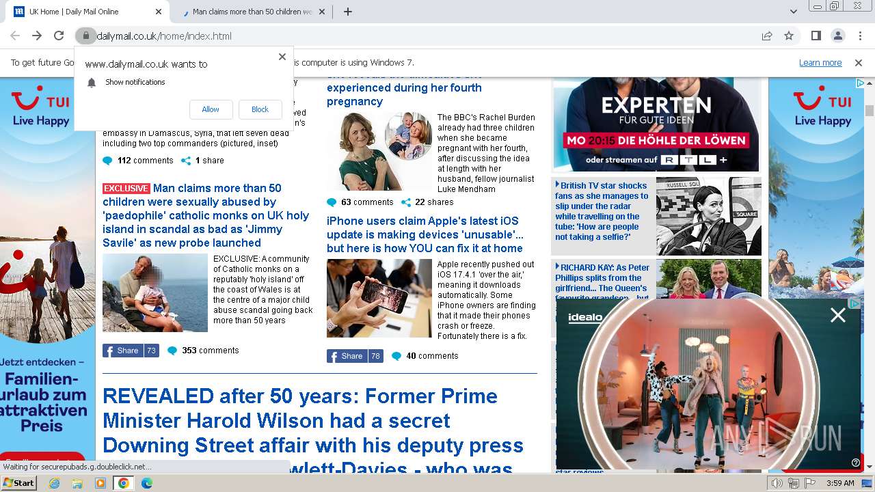Open iPhone iOS update headline
Viewport: 875px width, 492px height.
click(x=425, y=234)
